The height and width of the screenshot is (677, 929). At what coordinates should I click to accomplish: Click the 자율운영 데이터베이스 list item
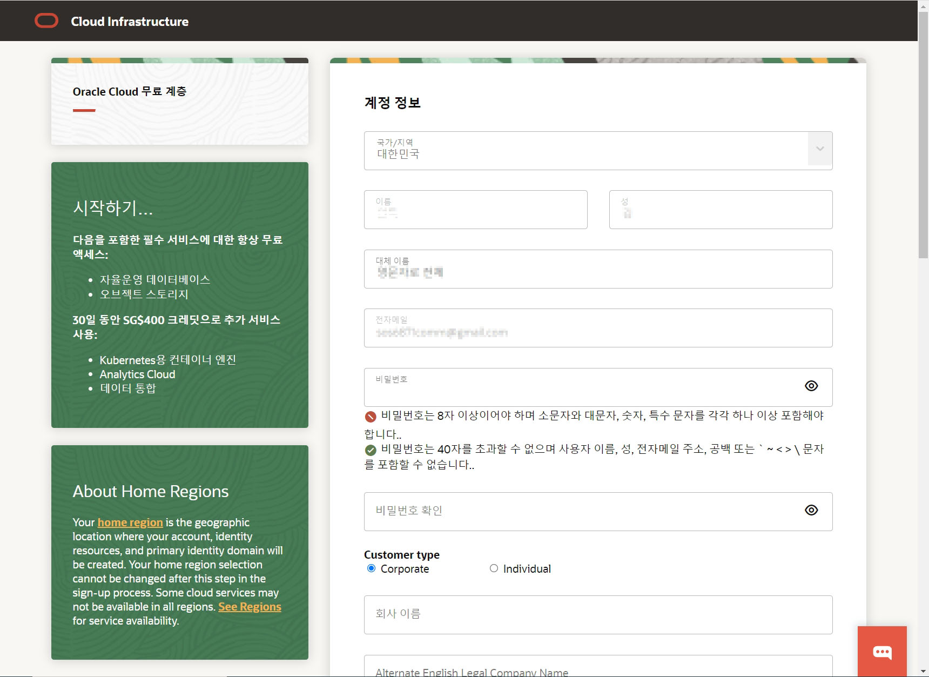click(x=155, y=279)
